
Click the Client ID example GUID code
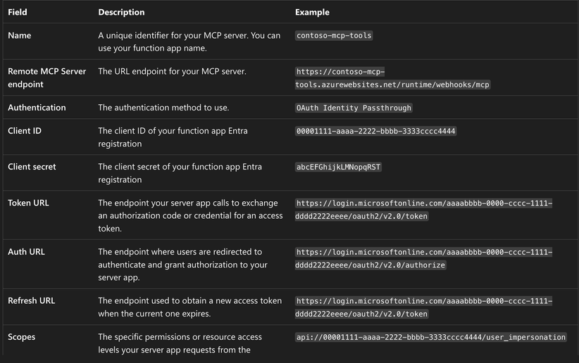376,131
